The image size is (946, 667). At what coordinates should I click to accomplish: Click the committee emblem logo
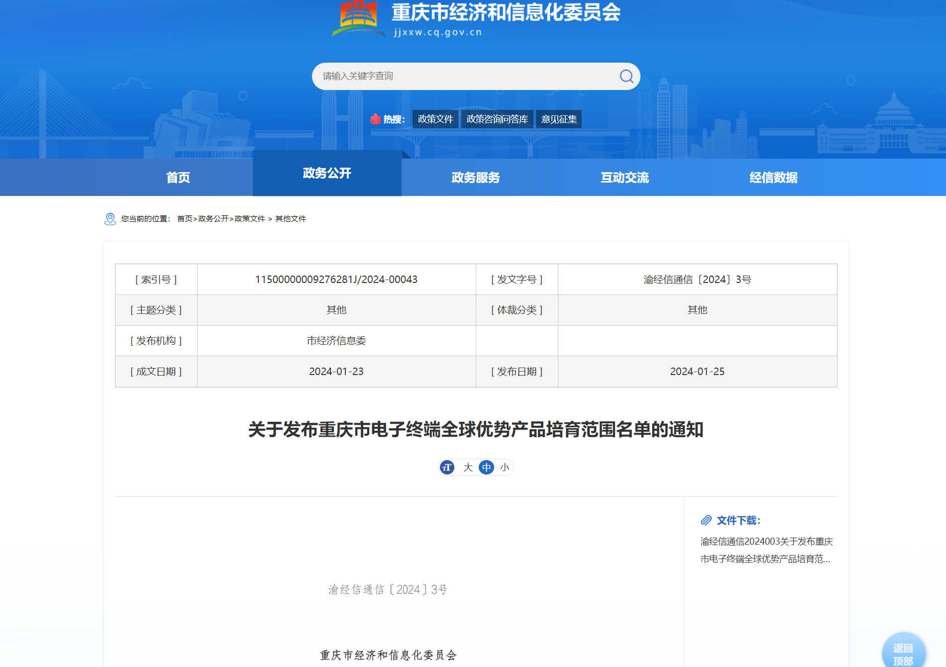click(x=358, y=18)
